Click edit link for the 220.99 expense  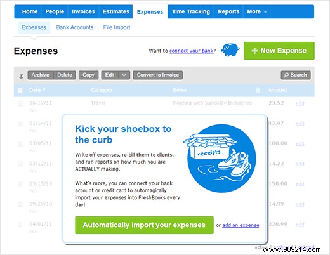pos(300,225)
